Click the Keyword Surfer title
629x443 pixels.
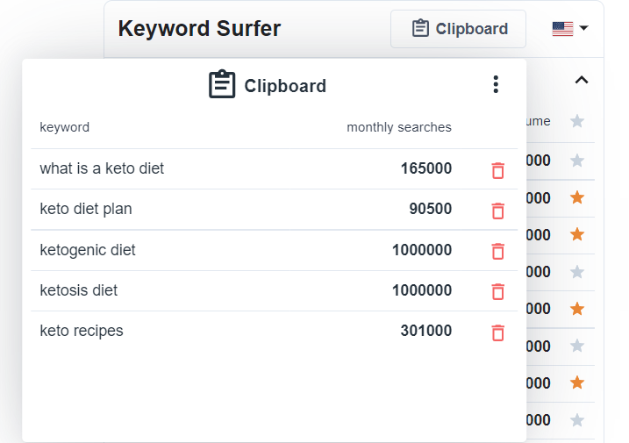coord(199,28)
